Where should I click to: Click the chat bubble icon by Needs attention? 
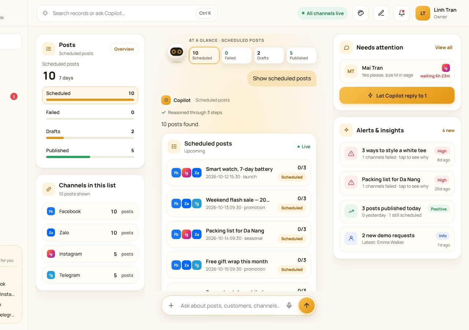coord(346,47)
